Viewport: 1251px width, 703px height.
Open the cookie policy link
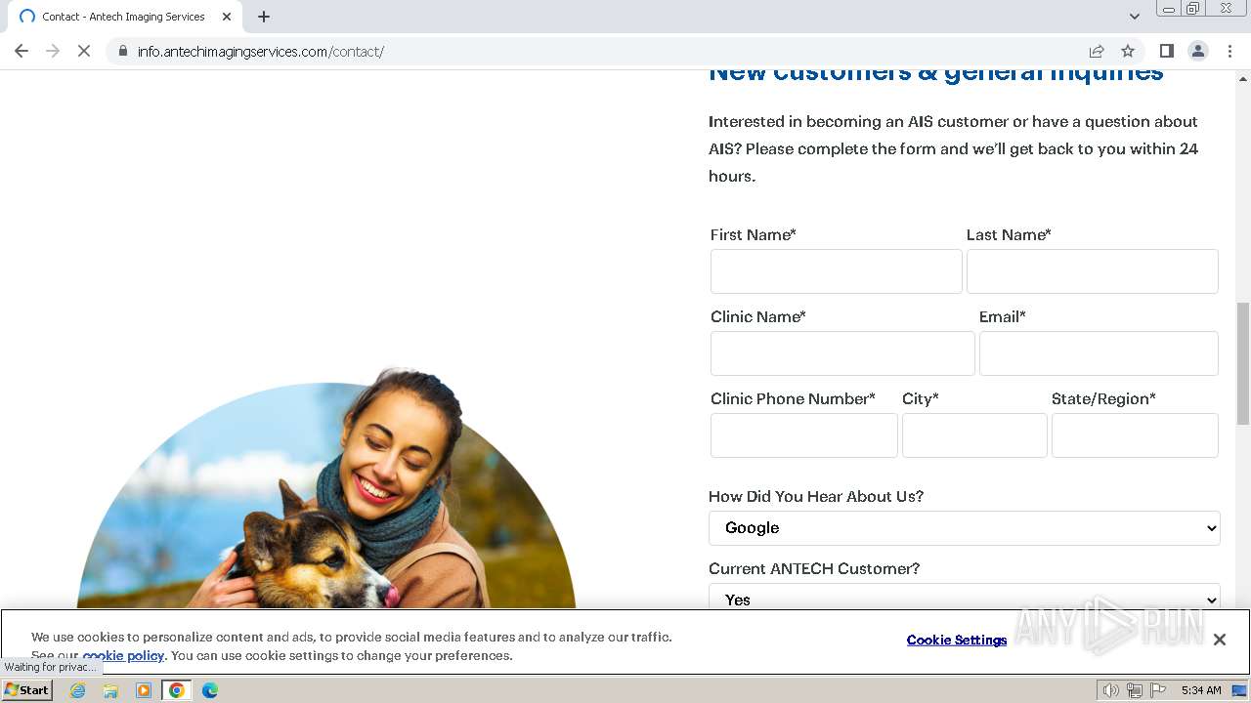click(123, 655)
